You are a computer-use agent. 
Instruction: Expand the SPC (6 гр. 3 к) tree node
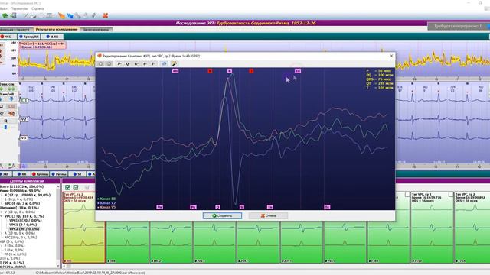[x=2, y=203]
